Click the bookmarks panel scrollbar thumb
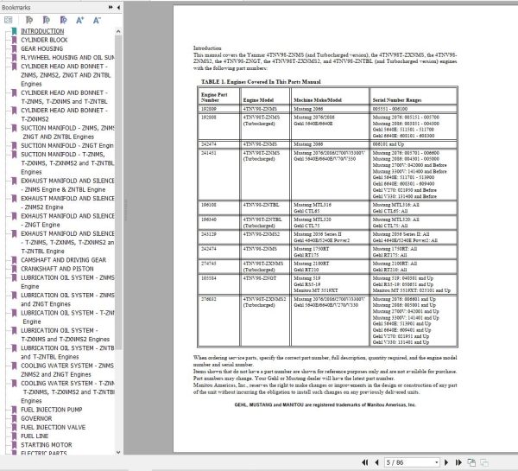 118,192
